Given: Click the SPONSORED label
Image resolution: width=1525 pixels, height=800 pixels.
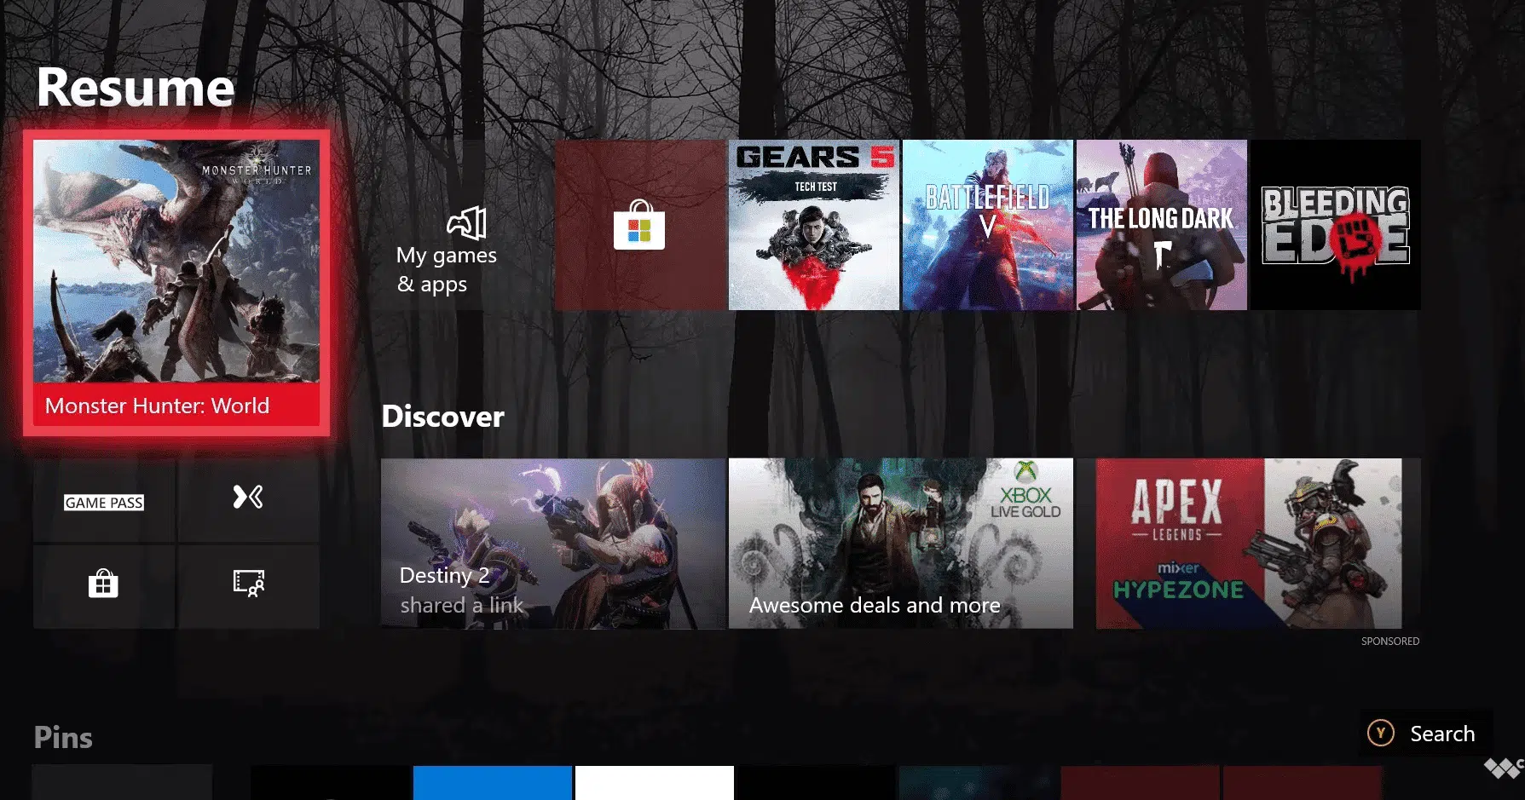Looking at the screenshot, I should coord(1390,642).
